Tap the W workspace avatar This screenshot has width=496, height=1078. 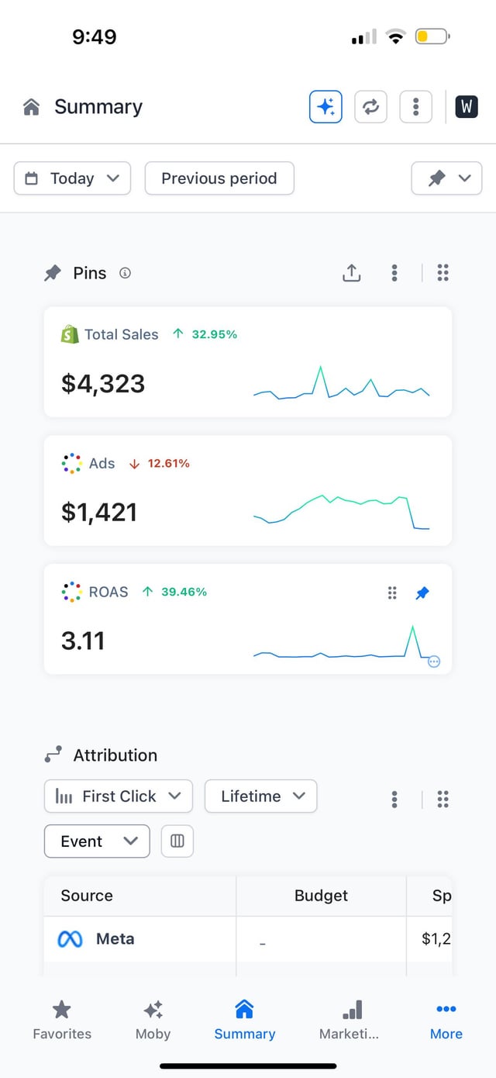tap(466, 107)
